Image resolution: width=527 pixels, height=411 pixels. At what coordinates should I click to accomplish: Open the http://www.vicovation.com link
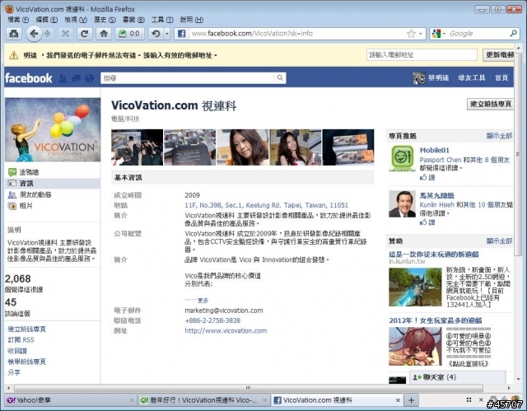tap(226, 330)
